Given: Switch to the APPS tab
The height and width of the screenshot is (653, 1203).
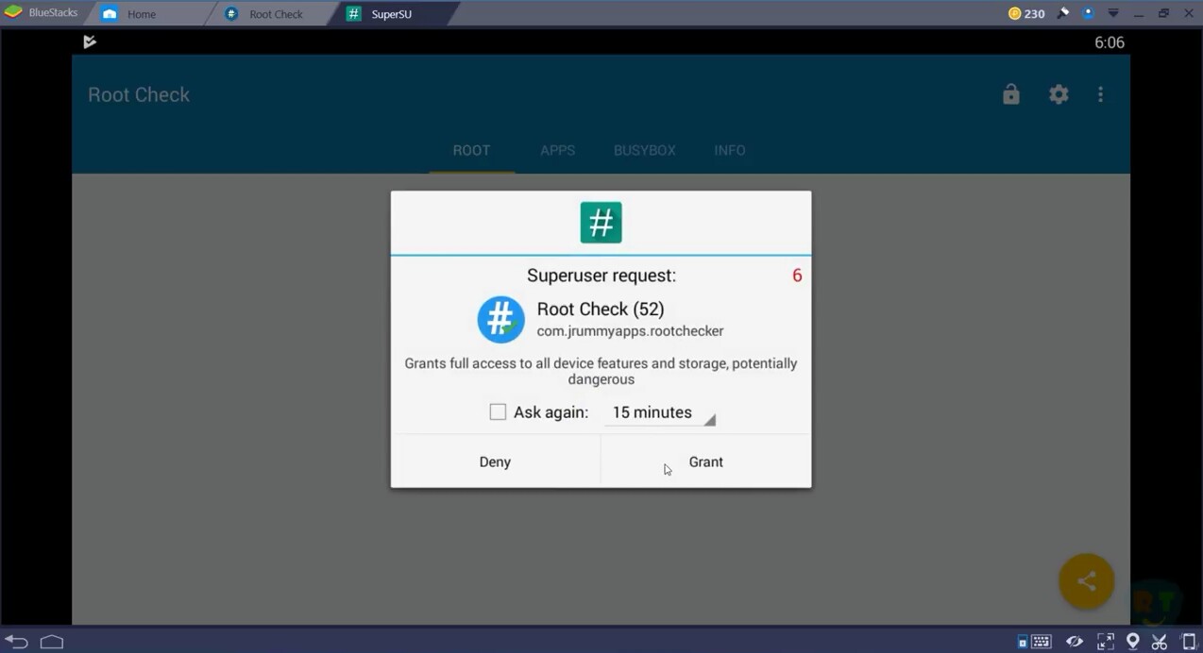Looking at the screenshot, I should point(557,150).
